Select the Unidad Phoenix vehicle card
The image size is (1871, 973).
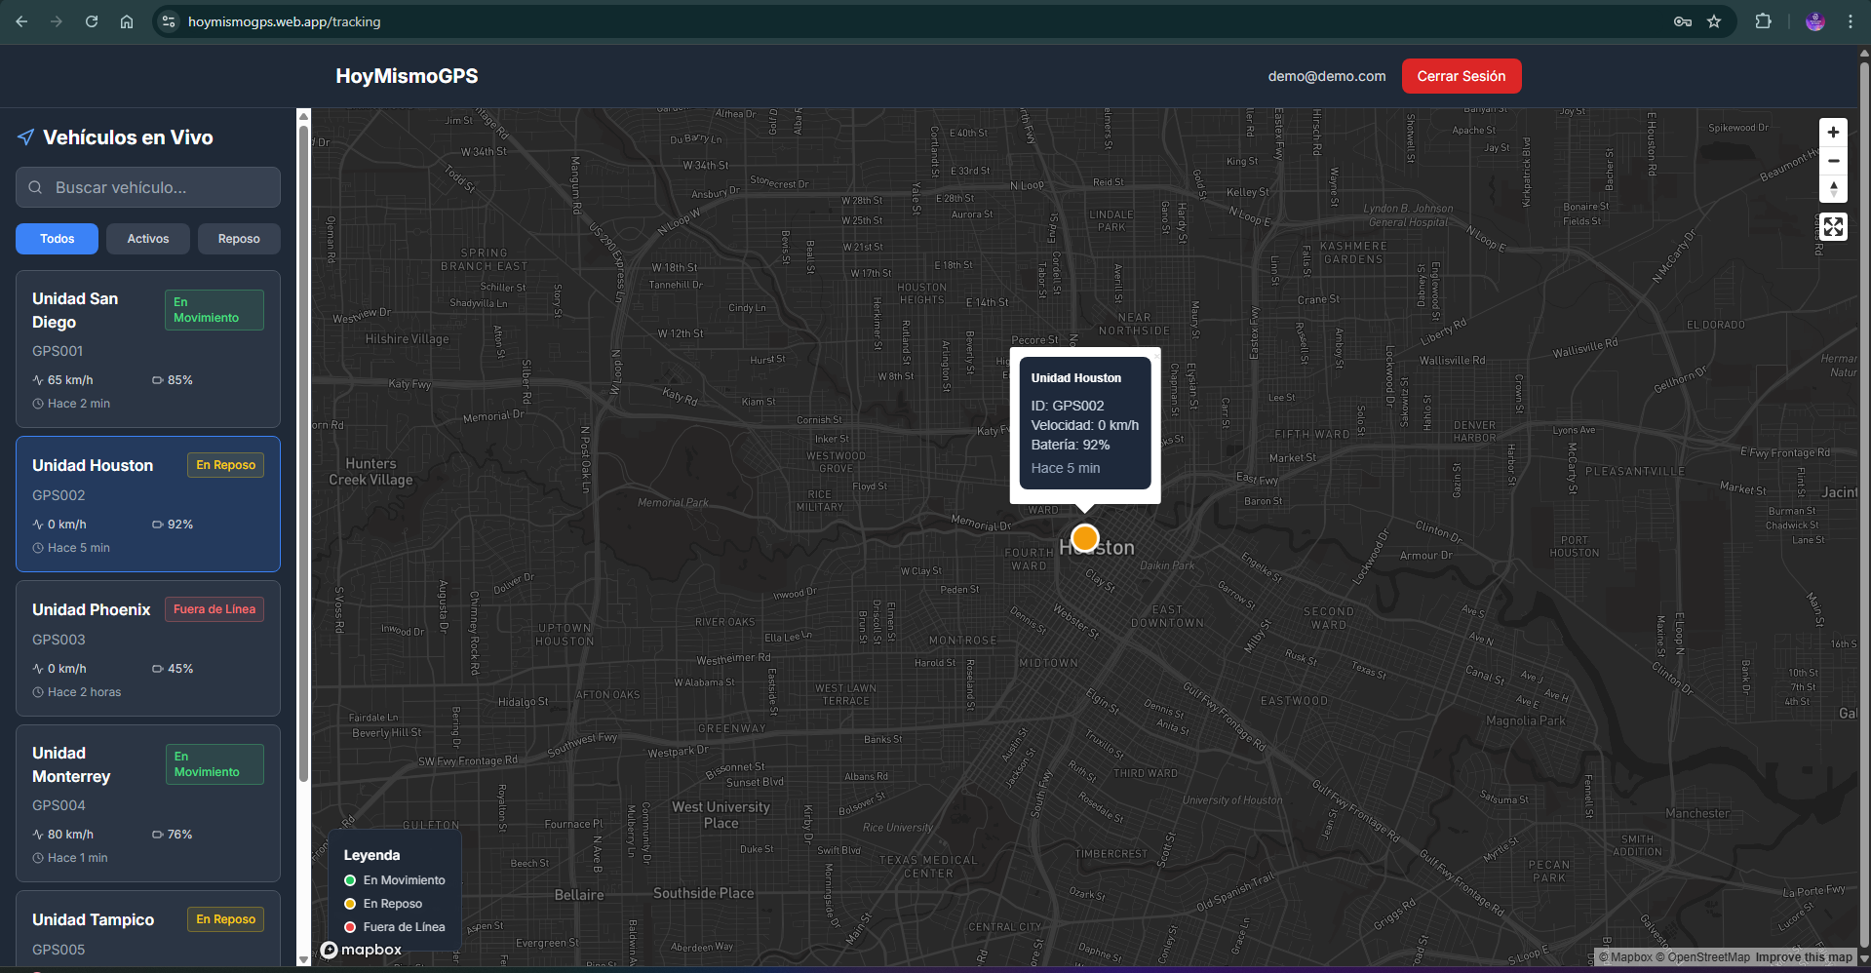(148, 648)
